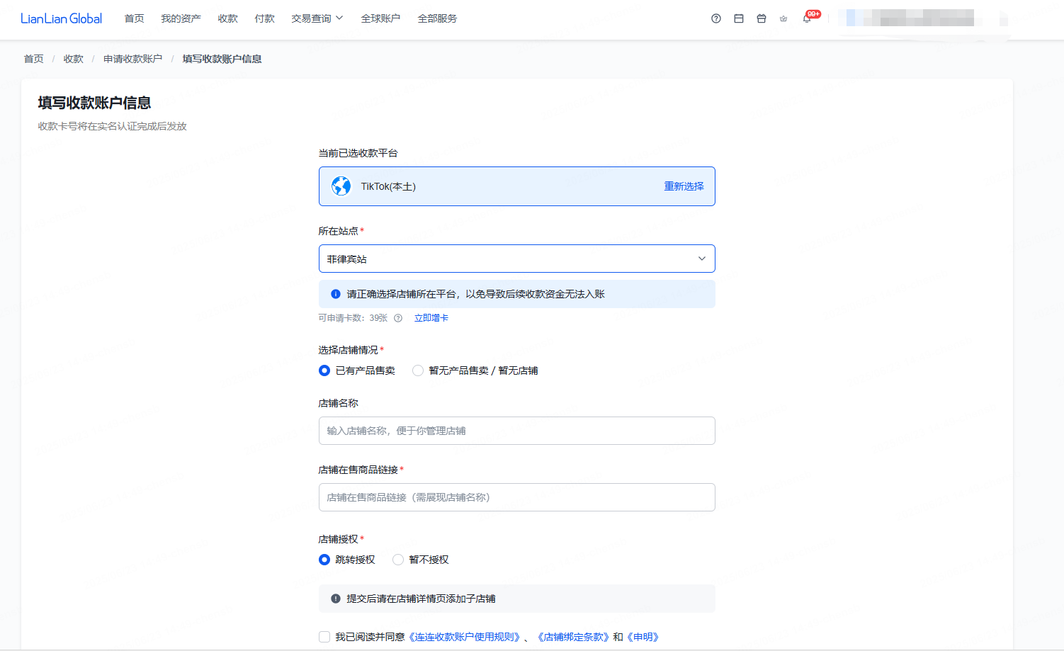Open 我的资产 in top navigation
Image resolution: width=1064 pixels, height=651 pixels.
pyautogui.click(x=181, y=18)
